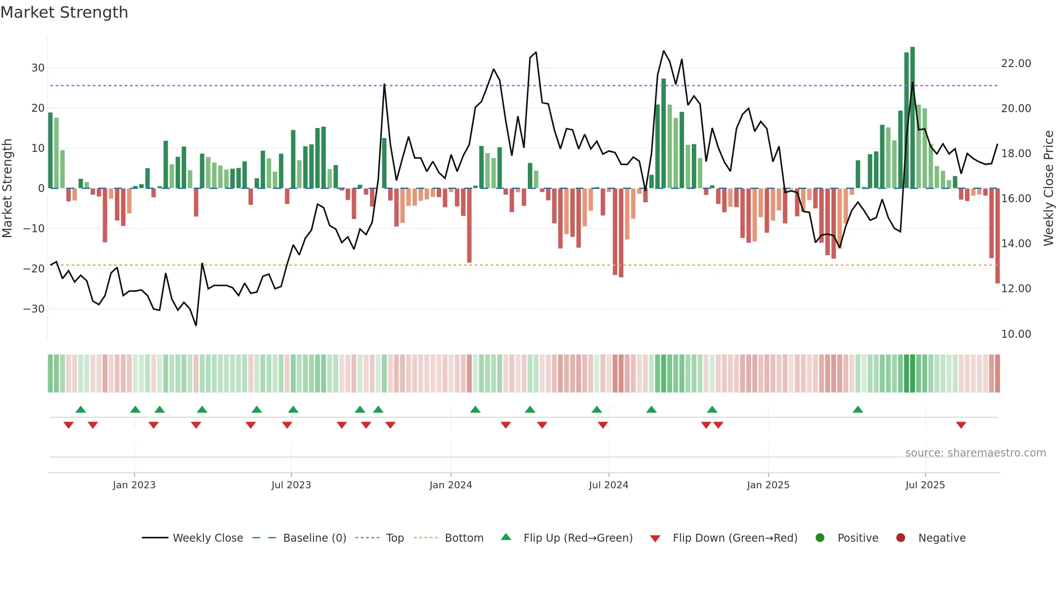Click the first green flip-up marker at the left
The image size is (1061, 596).
[80, 409]
